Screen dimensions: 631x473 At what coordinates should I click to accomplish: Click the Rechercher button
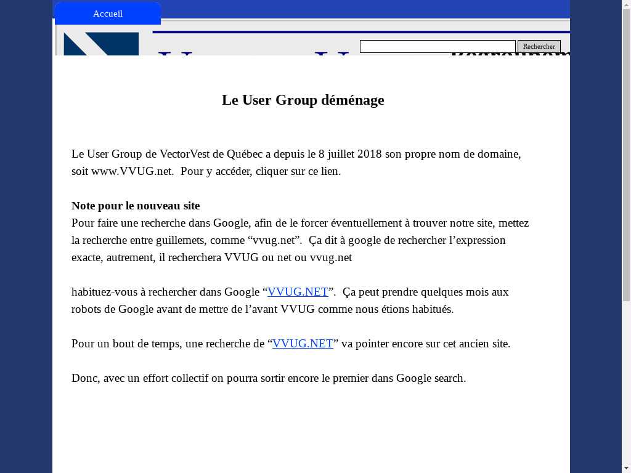click(x=539, y=46)
